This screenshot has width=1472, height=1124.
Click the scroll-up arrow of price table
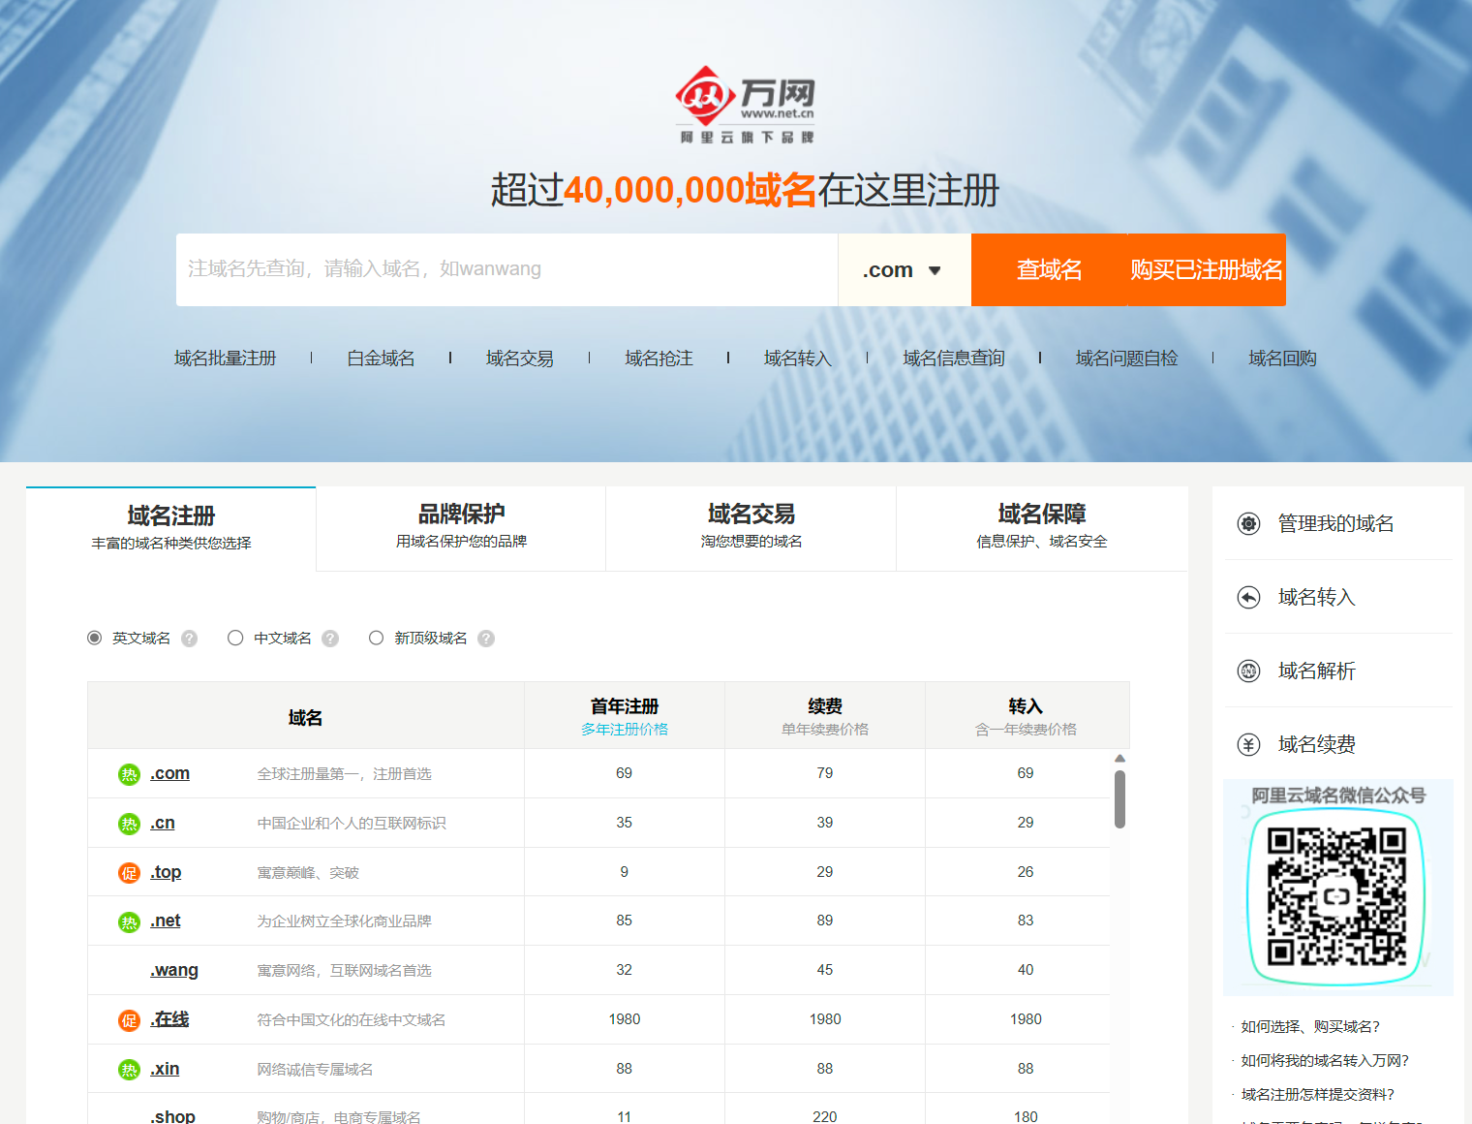1119,759
